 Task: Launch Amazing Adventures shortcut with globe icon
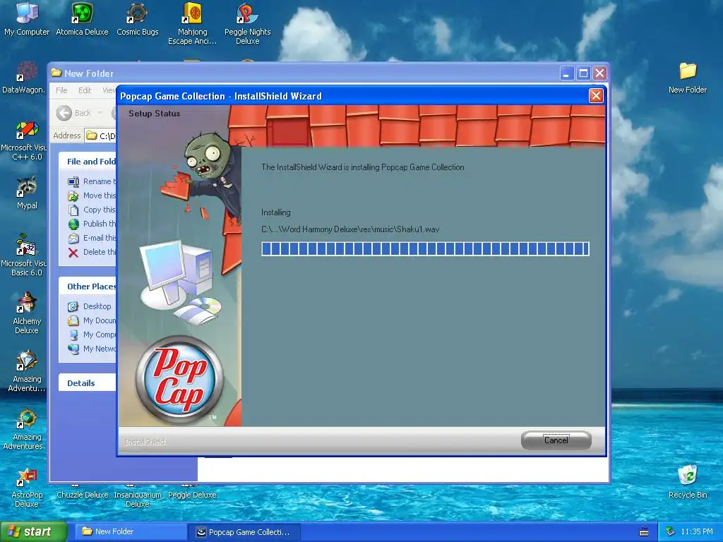[23, 428]
